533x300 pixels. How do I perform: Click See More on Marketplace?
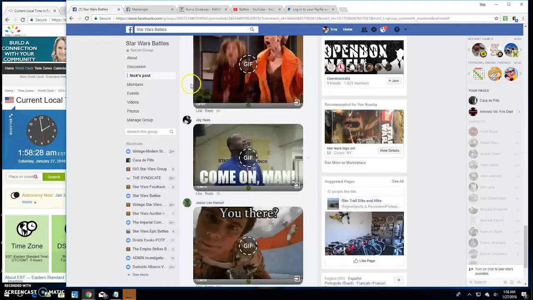345,162
